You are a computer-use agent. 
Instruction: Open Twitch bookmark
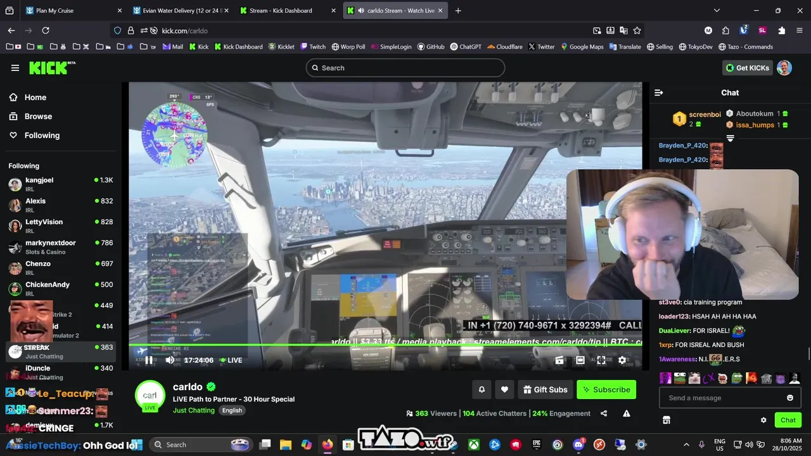pos(313,47)
